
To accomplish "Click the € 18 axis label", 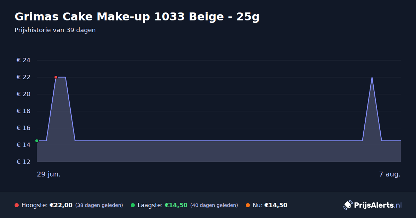I will pyautogui.click(x=24, y=111).
